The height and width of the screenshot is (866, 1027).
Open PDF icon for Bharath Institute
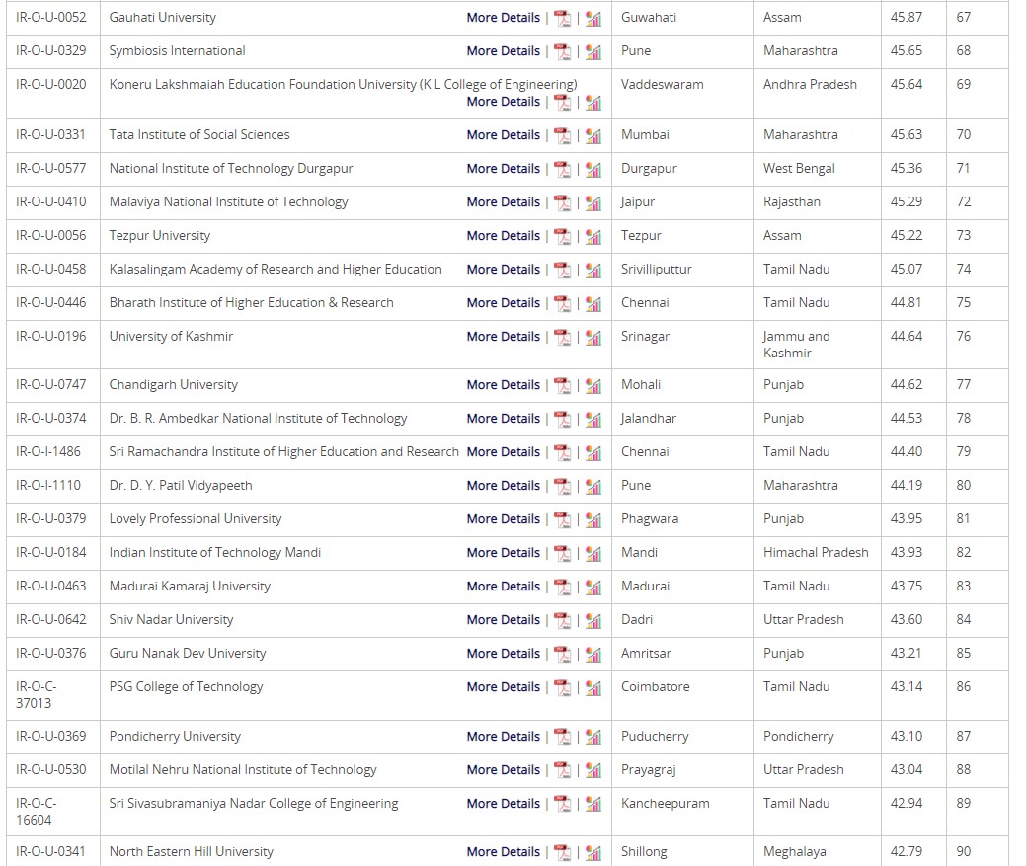tap(562, 303)
